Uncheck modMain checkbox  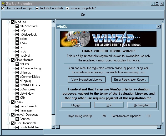pyautogui.click(x=17, y=56)
